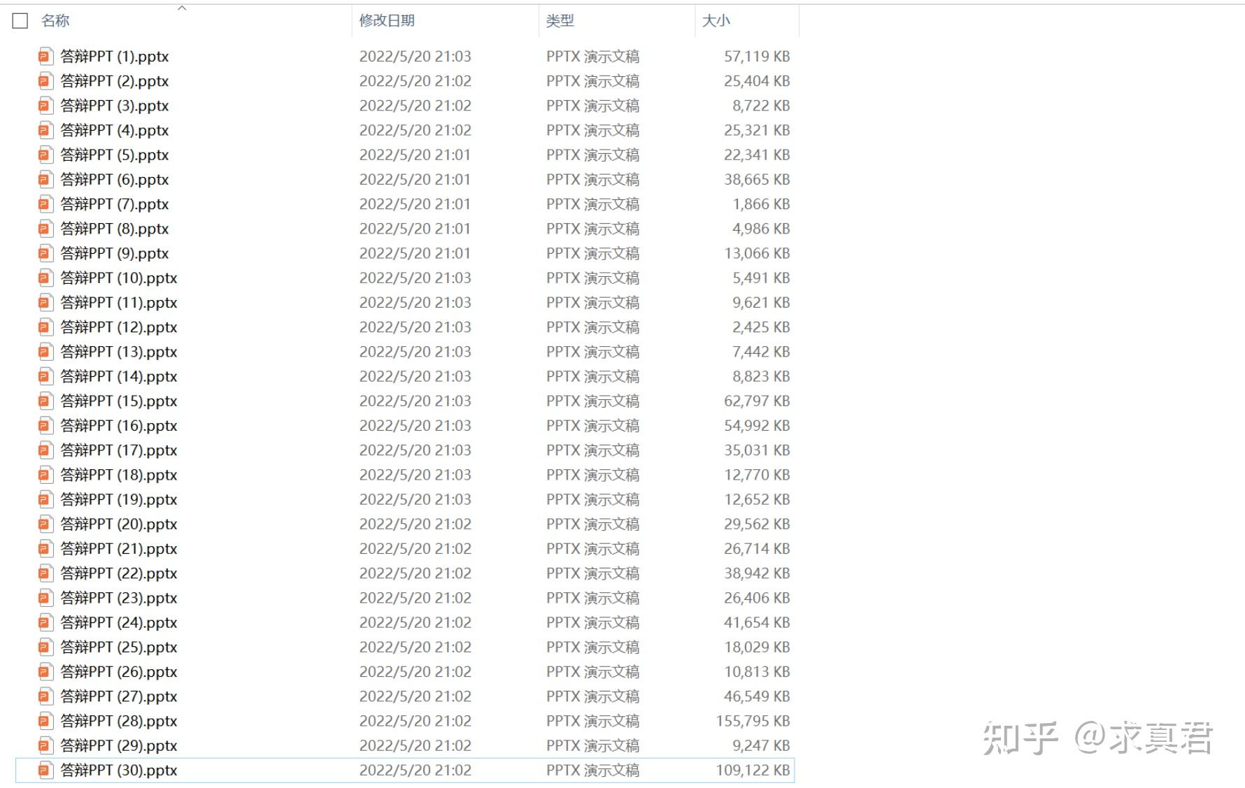Select the file icon for 答辩PPT (17).pptx
The height and width of the screenshot is (788, 1245).
(x=45, y=450)
